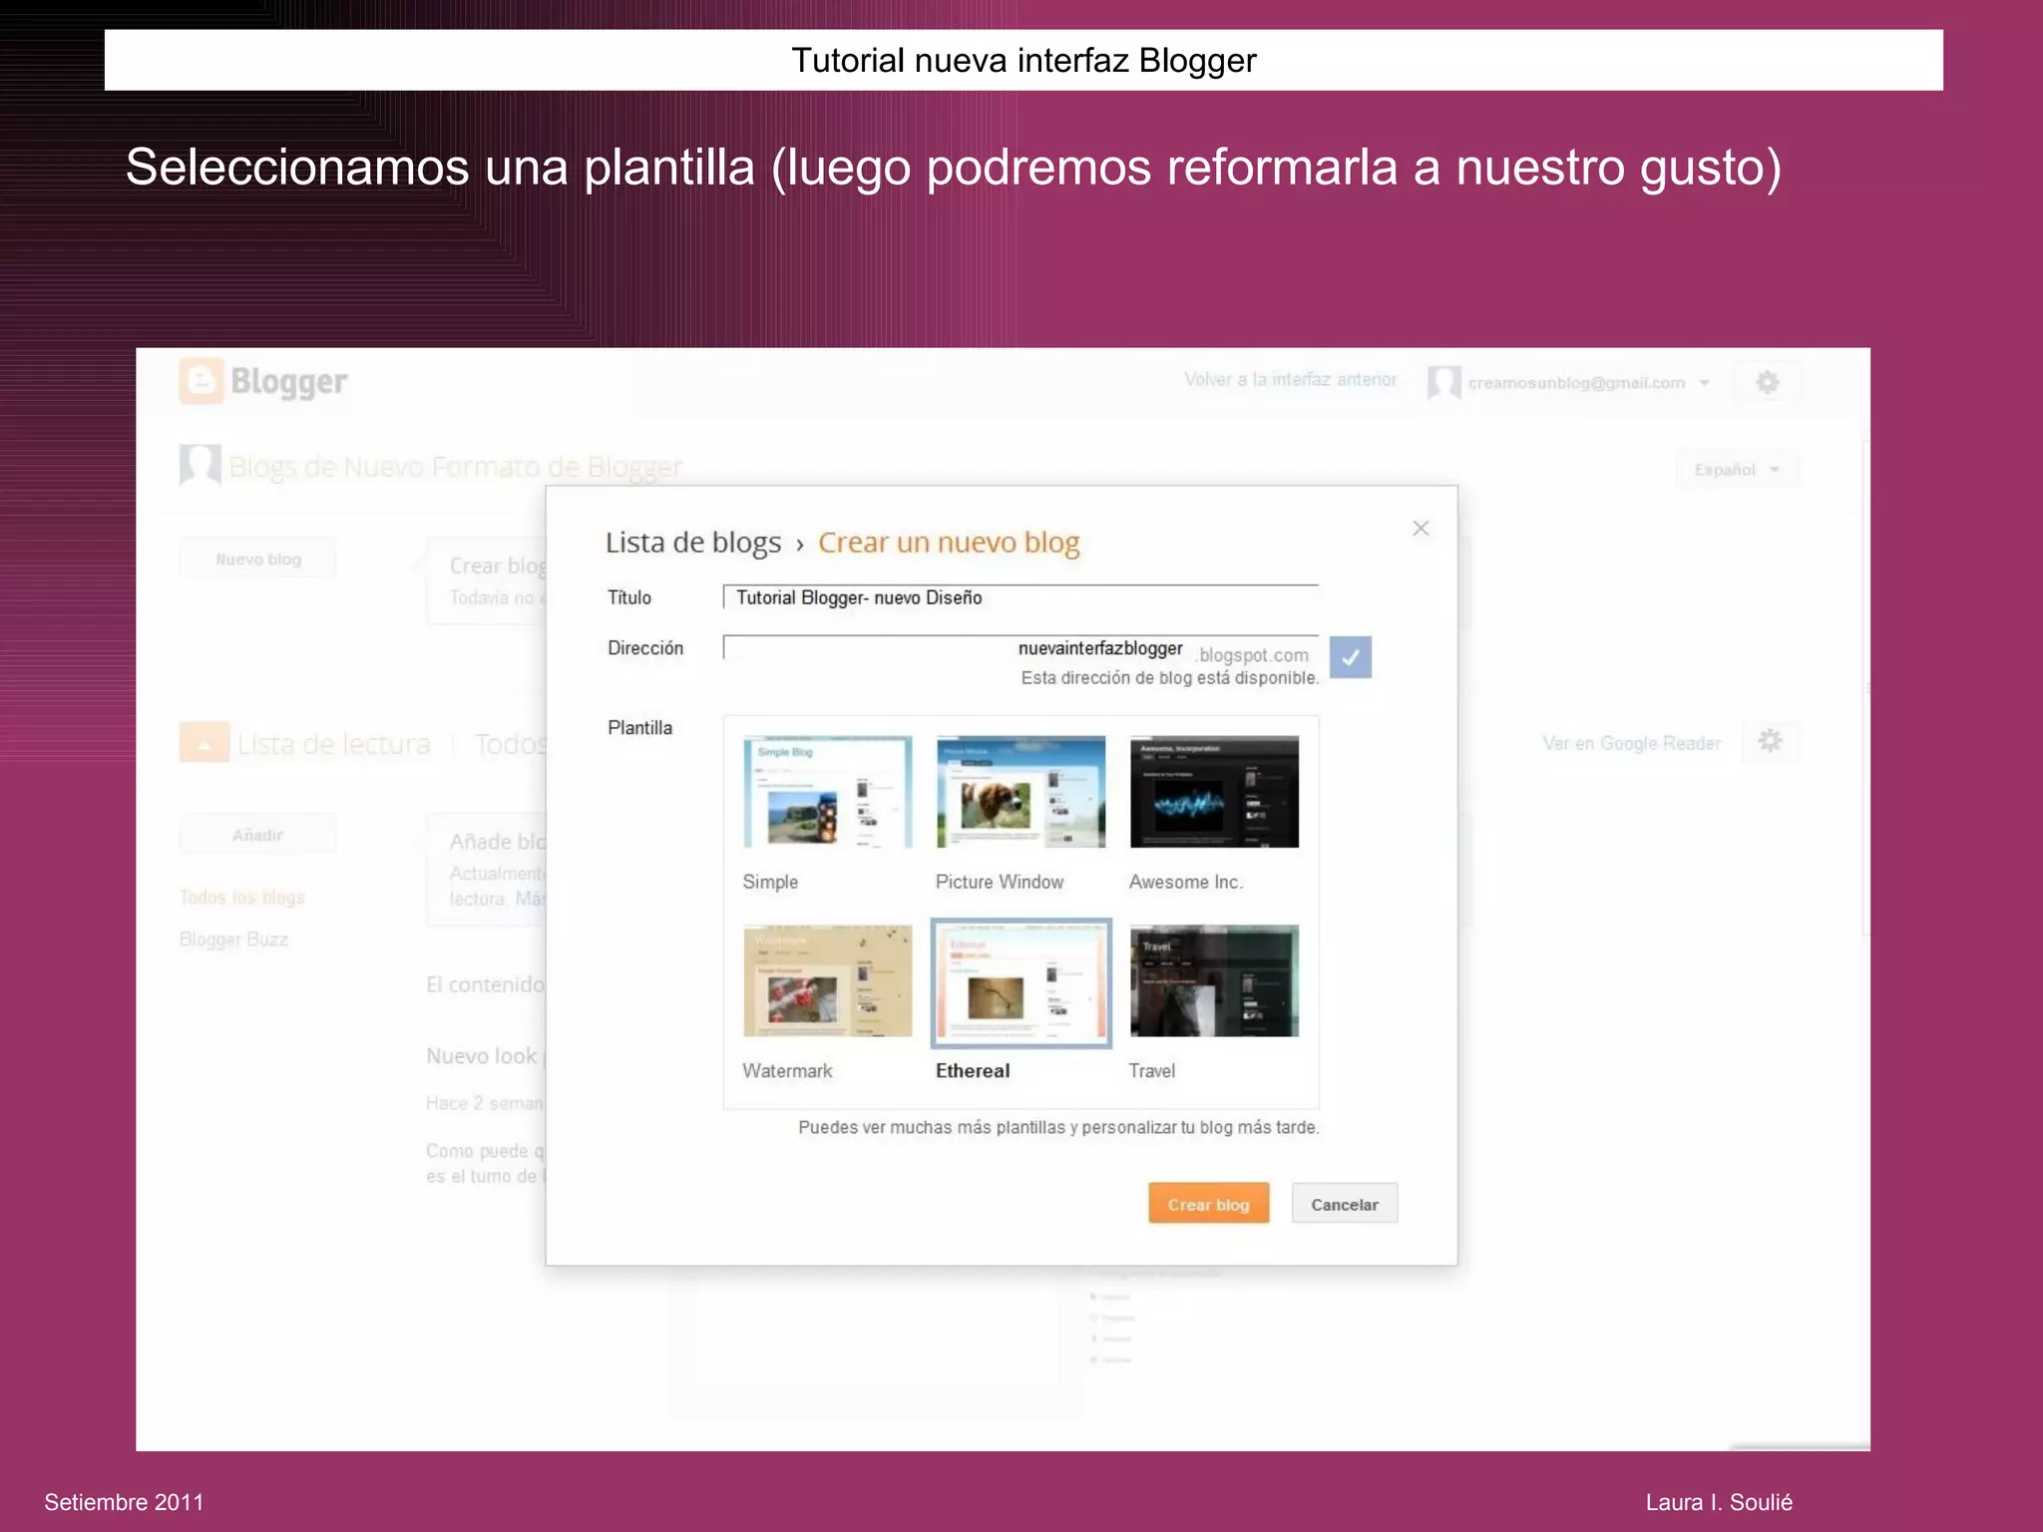The height and width of the screenshot is (1532, 2043).
Task: Click the Crear blog orange button
Action: (1208, 1204)
